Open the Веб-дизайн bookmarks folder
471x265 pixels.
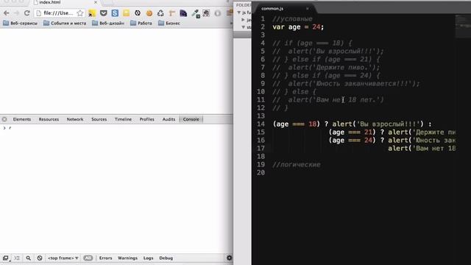pos(108,23)
